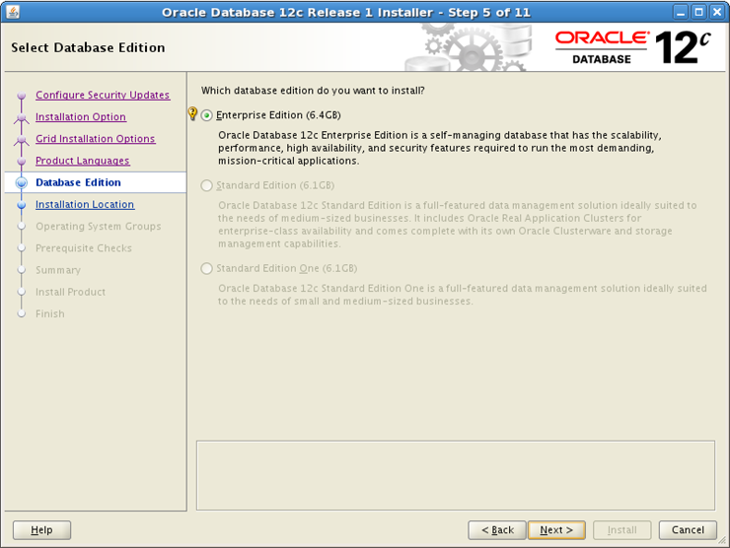Click Next to continue installation
This screenshot has width=730, height=548.
pos(556,530)
